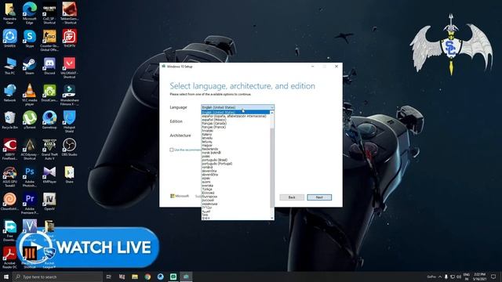The width and height of the screenshot is (502, 282).
Task: Click language list scroll-up arrow
Action: pos(272,112)
